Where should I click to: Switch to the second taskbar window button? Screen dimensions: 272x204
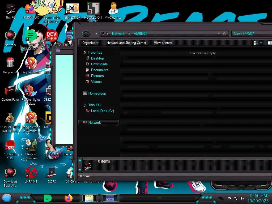tap(110, 198)
